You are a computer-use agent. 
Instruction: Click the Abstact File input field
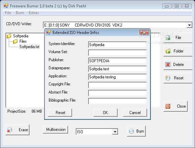tap(117, 93)
